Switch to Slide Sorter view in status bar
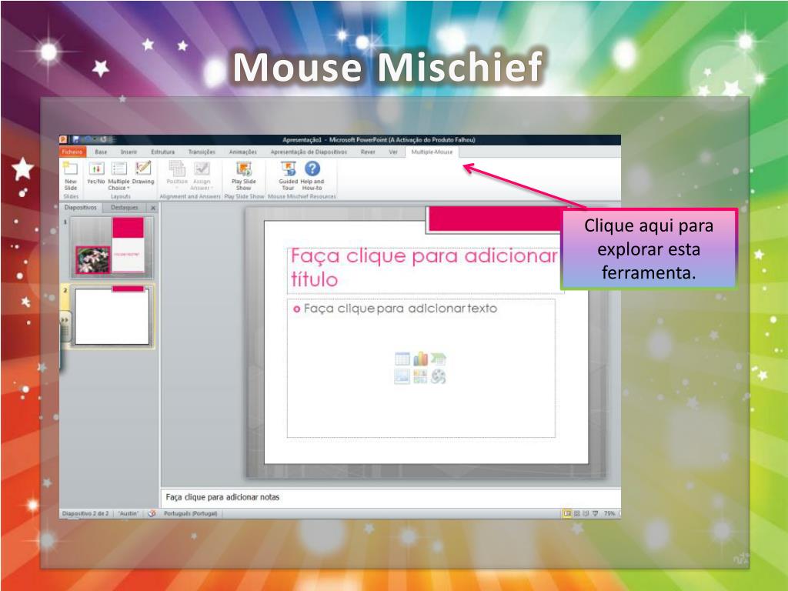The image size is (788, 591). click(577, 513)
